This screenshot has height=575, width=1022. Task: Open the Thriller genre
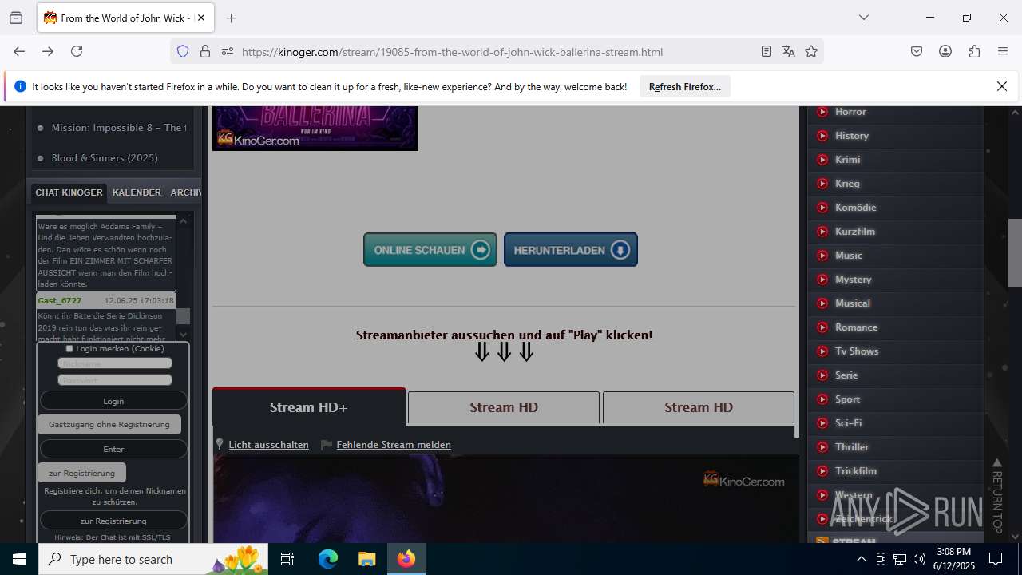click(x=852, y=447)
